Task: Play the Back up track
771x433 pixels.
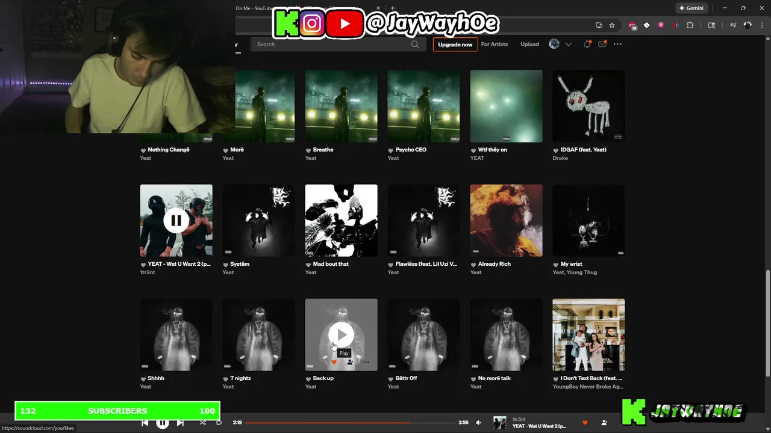Action: (342, 335)
